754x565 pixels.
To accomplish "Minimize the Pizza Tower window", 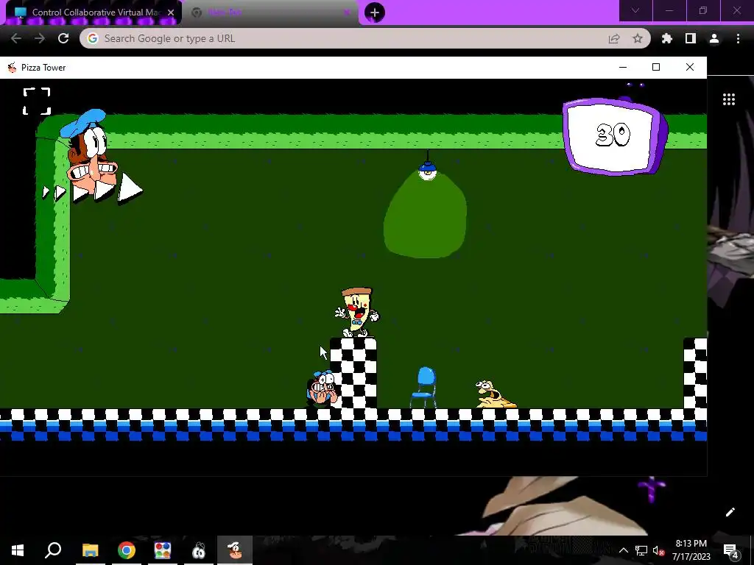I will 623,67.
